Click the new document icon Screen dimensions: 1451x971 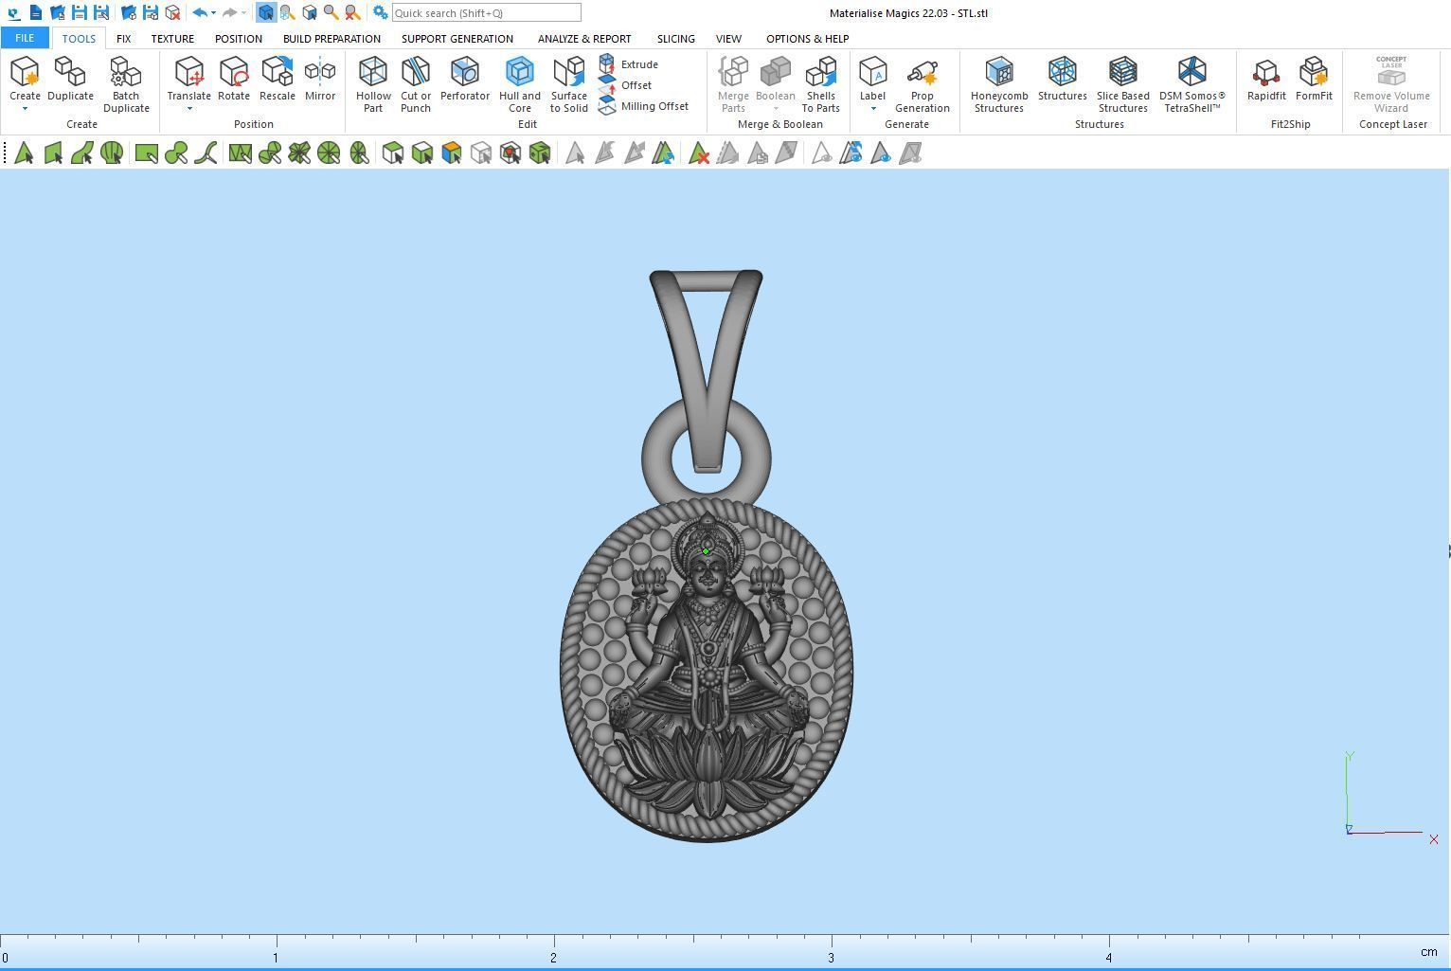coord(35,12)
